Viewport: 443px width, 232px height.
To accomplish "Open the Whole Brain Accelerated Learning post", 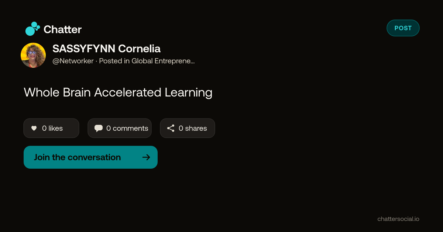I will point(118,92).
